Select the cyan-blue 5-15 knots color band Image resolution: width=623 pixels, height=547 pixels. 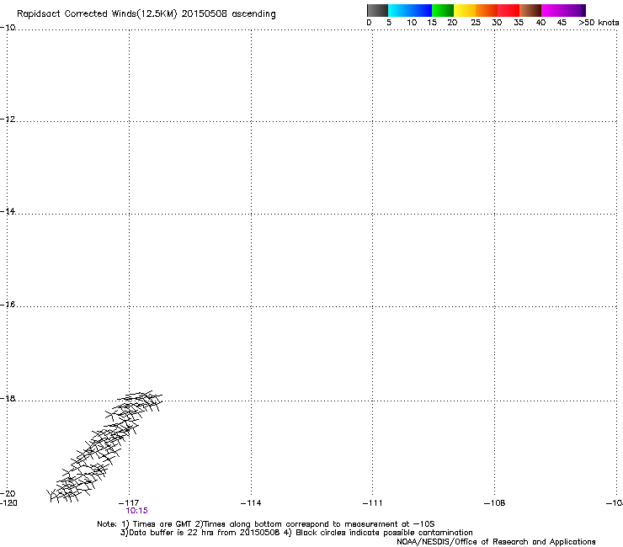pyautogui.click(x=410, y=10)
